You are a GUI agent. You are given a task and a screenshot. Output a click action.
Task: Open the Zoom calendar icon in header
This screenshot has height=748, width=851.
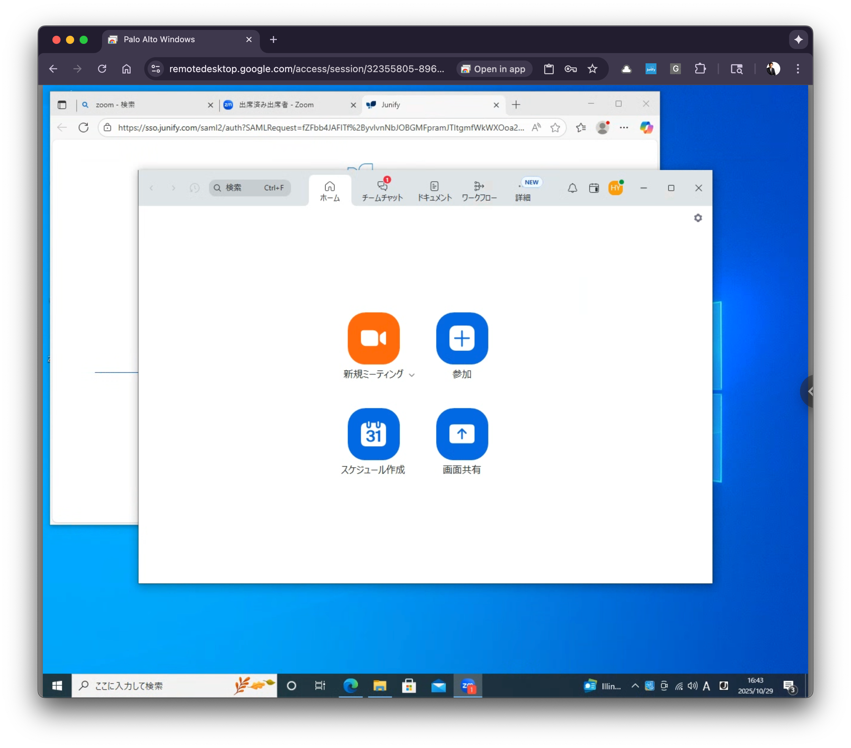tap(594, 188)
